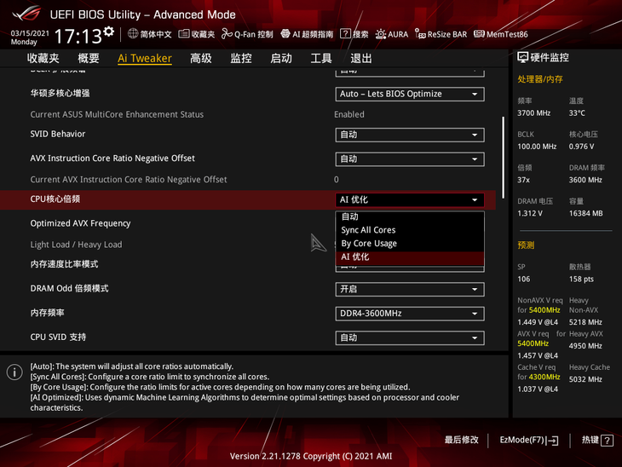Expand the SVID Behavior dropdown
Screen dimensions: 622x467
[x=409, y=135]
